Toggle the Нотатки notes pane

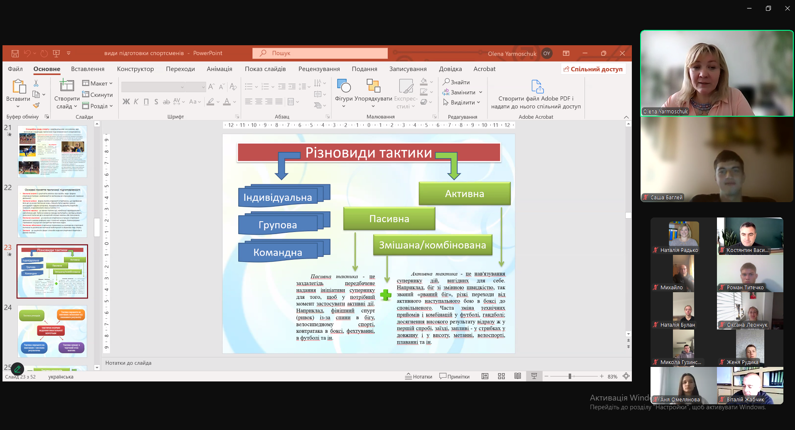pyautogui.click(x=418, y=376)
